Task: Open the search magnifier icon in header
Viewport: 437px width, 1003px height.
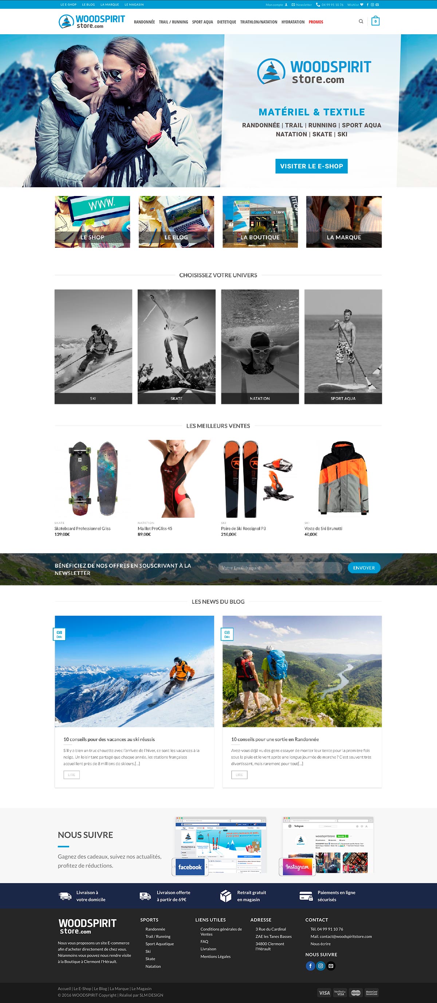Action: pyautogui.click(x=361, y=21)
